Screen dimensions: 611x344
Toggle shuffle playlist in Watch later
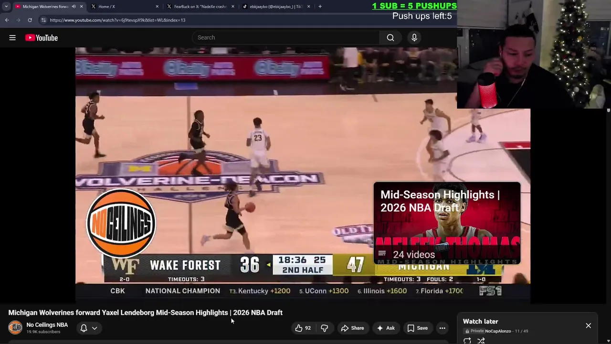pyautogui.click(x=481, y=341)
